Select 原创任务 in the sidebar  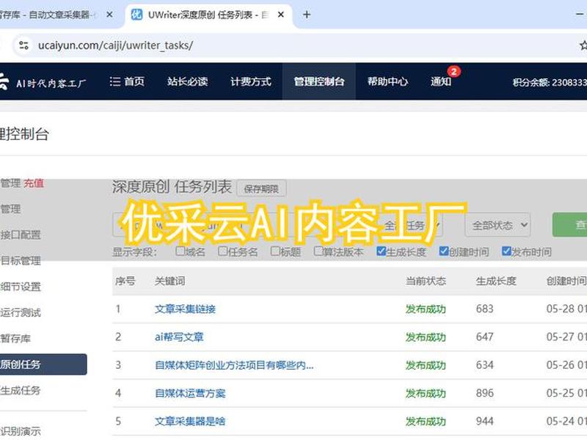coord(43,364)
